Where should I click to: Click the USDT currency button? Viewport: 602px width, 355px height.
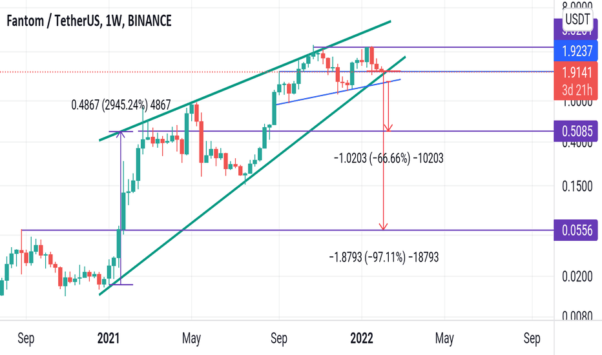(x=577, y=19)
